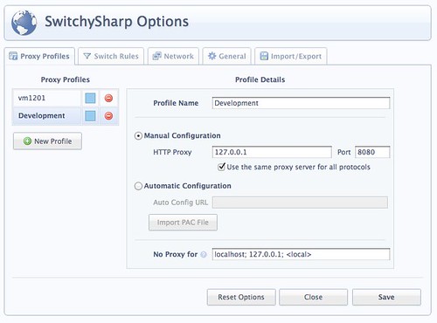Click the Auto Config URL field

pyautogui.click(x=300, y=203)
